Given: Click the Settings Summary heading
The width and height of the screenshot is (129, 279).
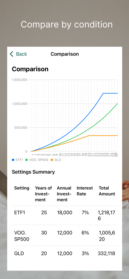Looking at the screenshot, I should pyautogui.click(x=33, y=172).
